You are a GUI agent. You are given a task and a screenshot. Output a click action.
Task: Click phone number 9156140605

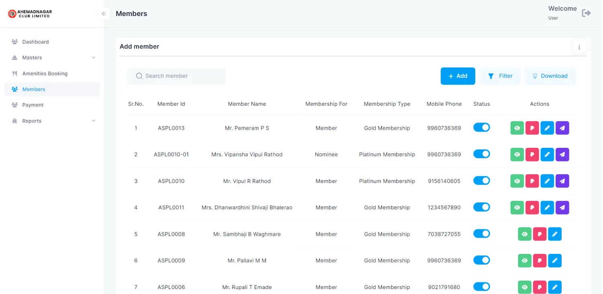444,181
